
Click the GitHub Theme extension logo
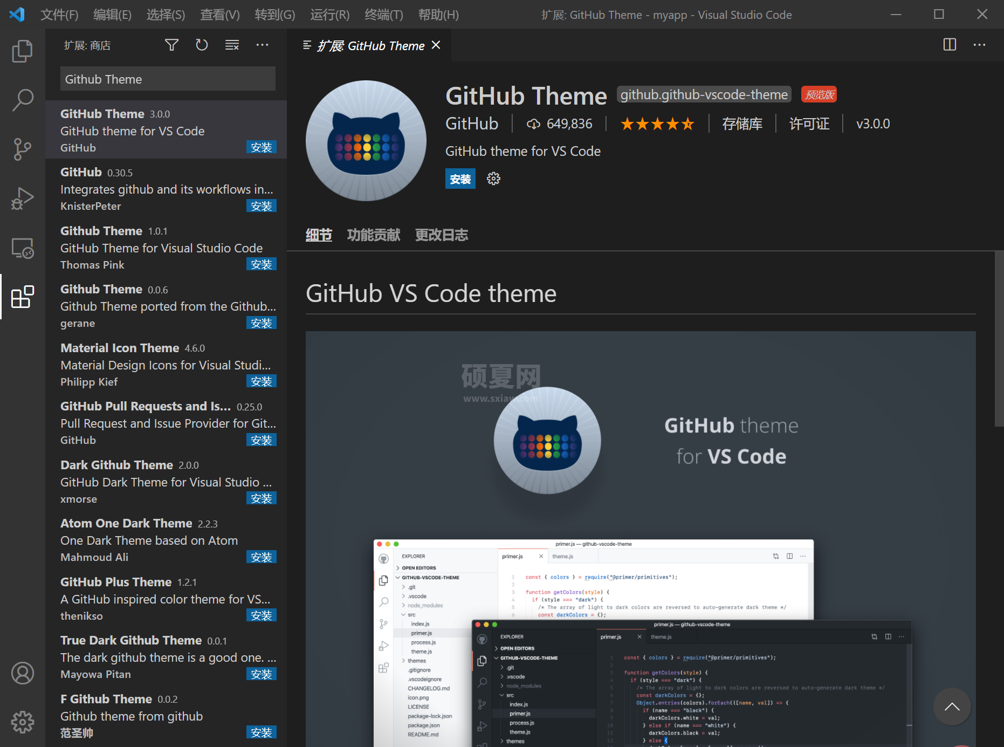click(x=366, y=141)
